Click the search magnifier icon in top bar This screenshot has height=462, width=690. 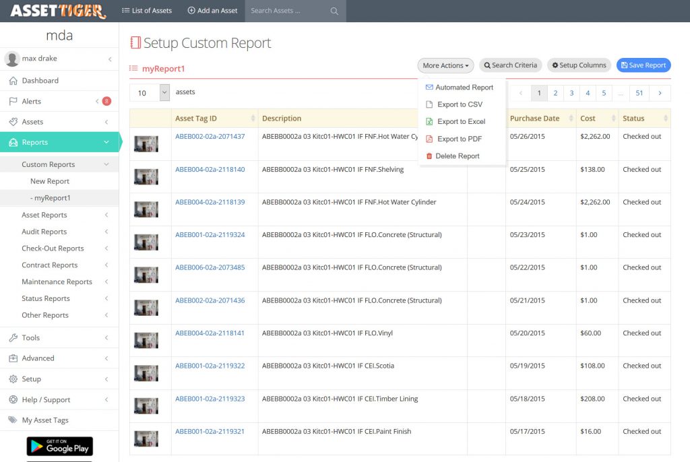click(x=334, y=11)
